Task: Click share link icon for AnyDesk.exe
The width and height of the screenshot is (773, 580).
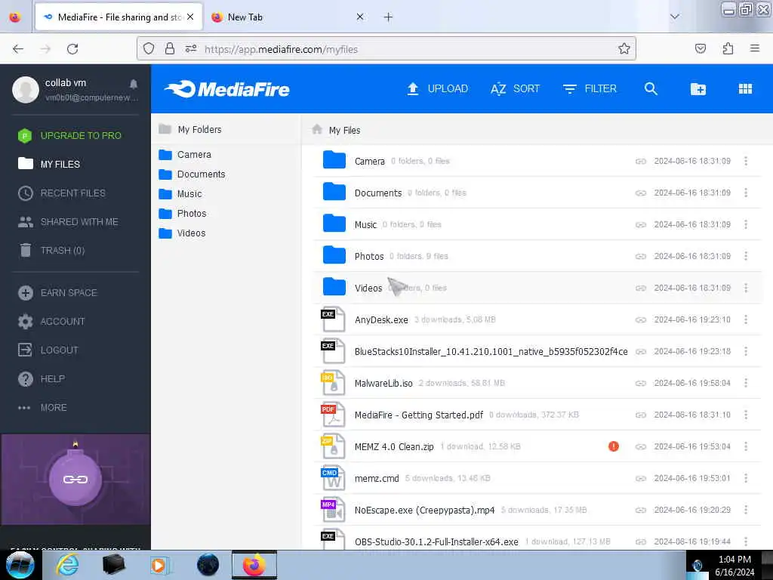Action: tap(640, 320)
